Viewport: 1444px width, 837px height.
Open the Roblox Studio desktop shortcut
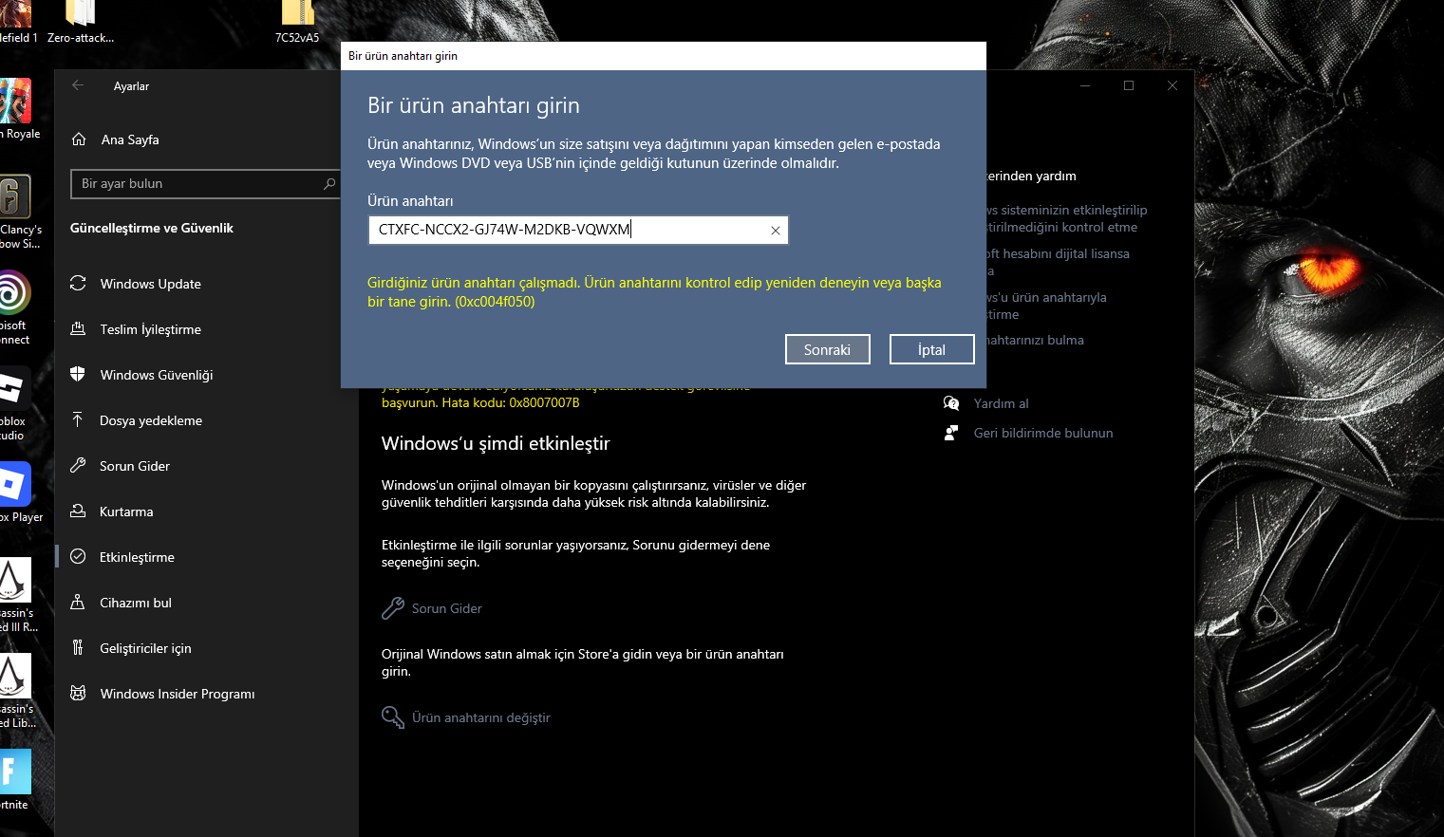14,404
